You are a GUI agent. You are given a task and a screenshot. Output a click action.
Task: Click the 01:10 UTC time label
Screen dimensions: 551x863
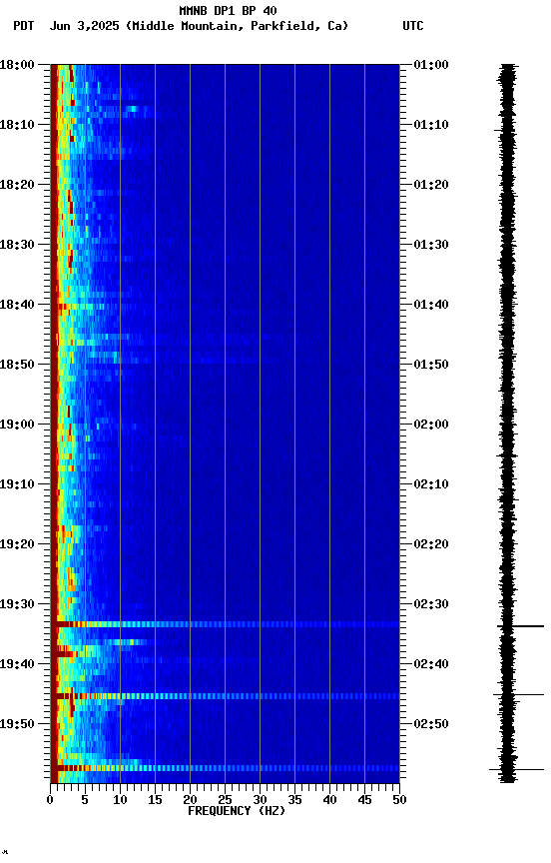pos(431,125)
